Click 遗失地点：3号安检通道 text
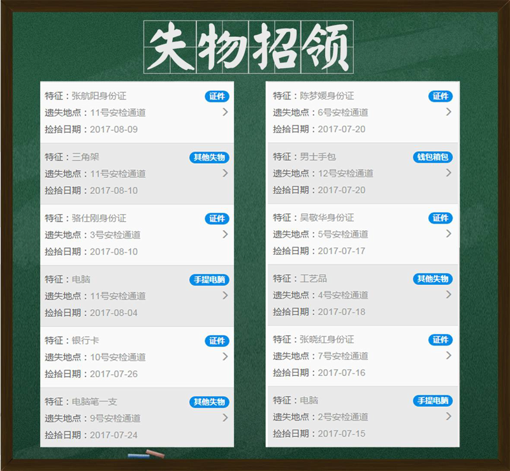The height and width of the screenshot is (471, 510). click(x=92, y=235)
